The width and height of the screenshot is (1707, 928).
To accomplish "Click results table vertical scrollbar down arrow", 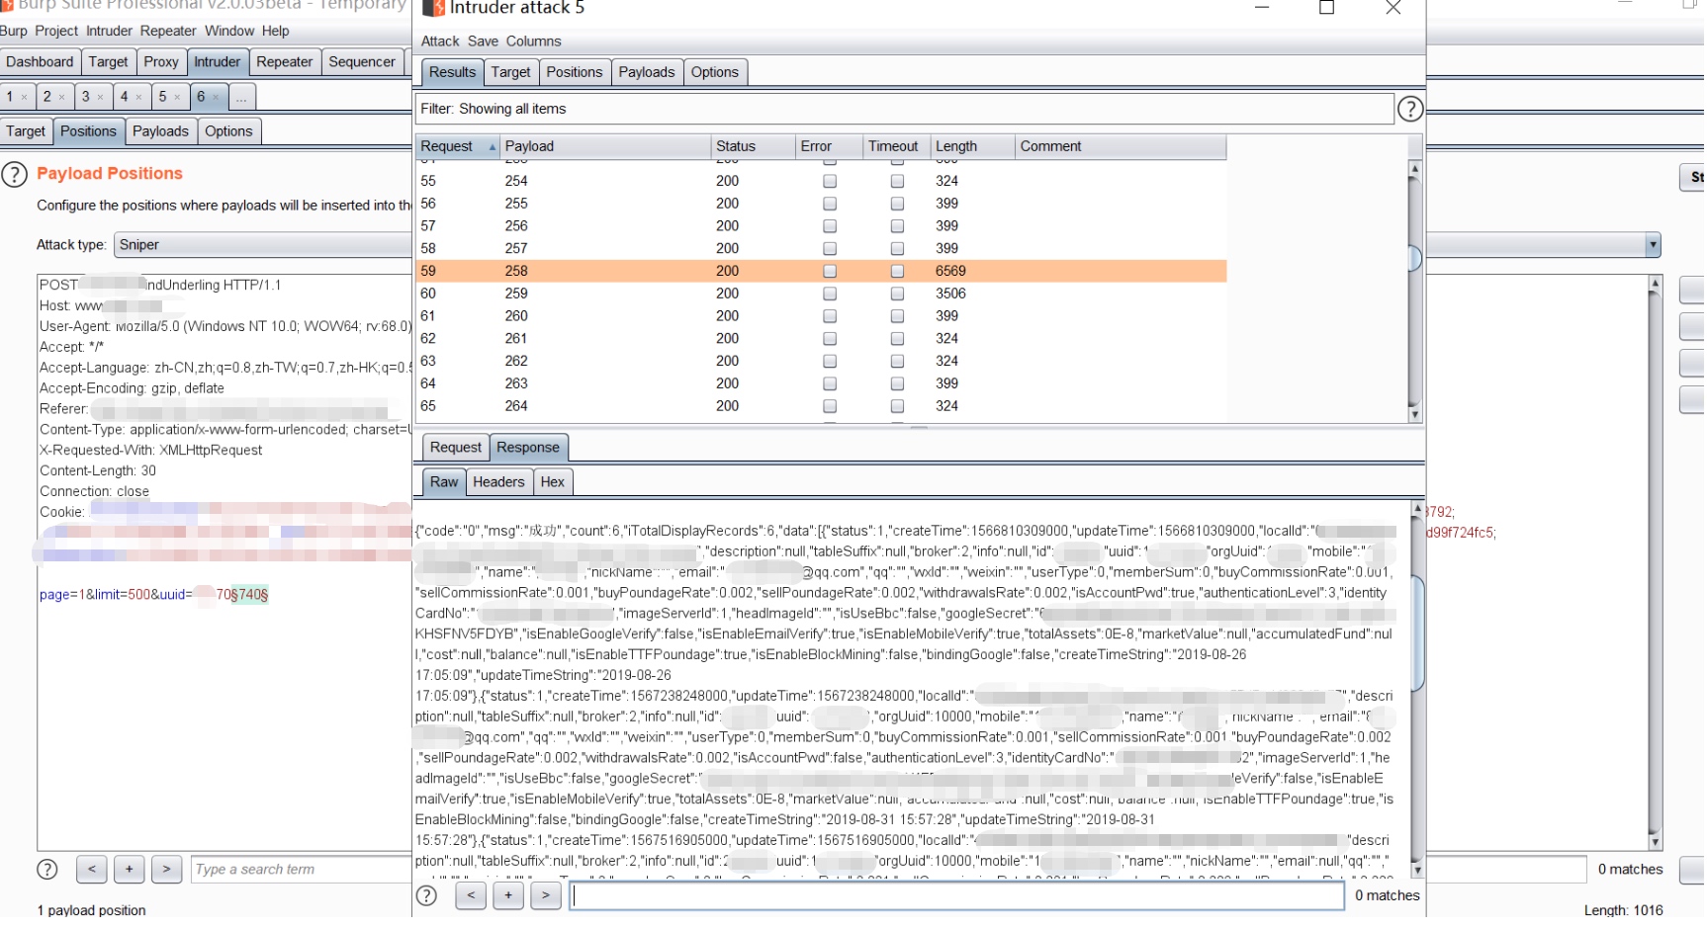I will (x=1414, y=414).
